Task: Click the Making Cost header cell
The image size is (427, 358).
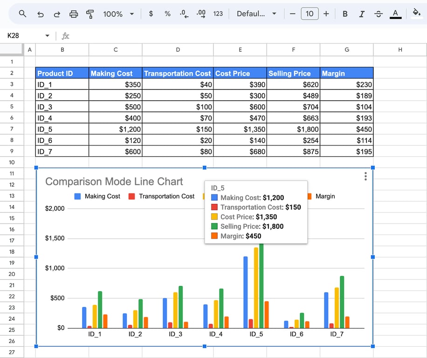Action: click(116, 73)
